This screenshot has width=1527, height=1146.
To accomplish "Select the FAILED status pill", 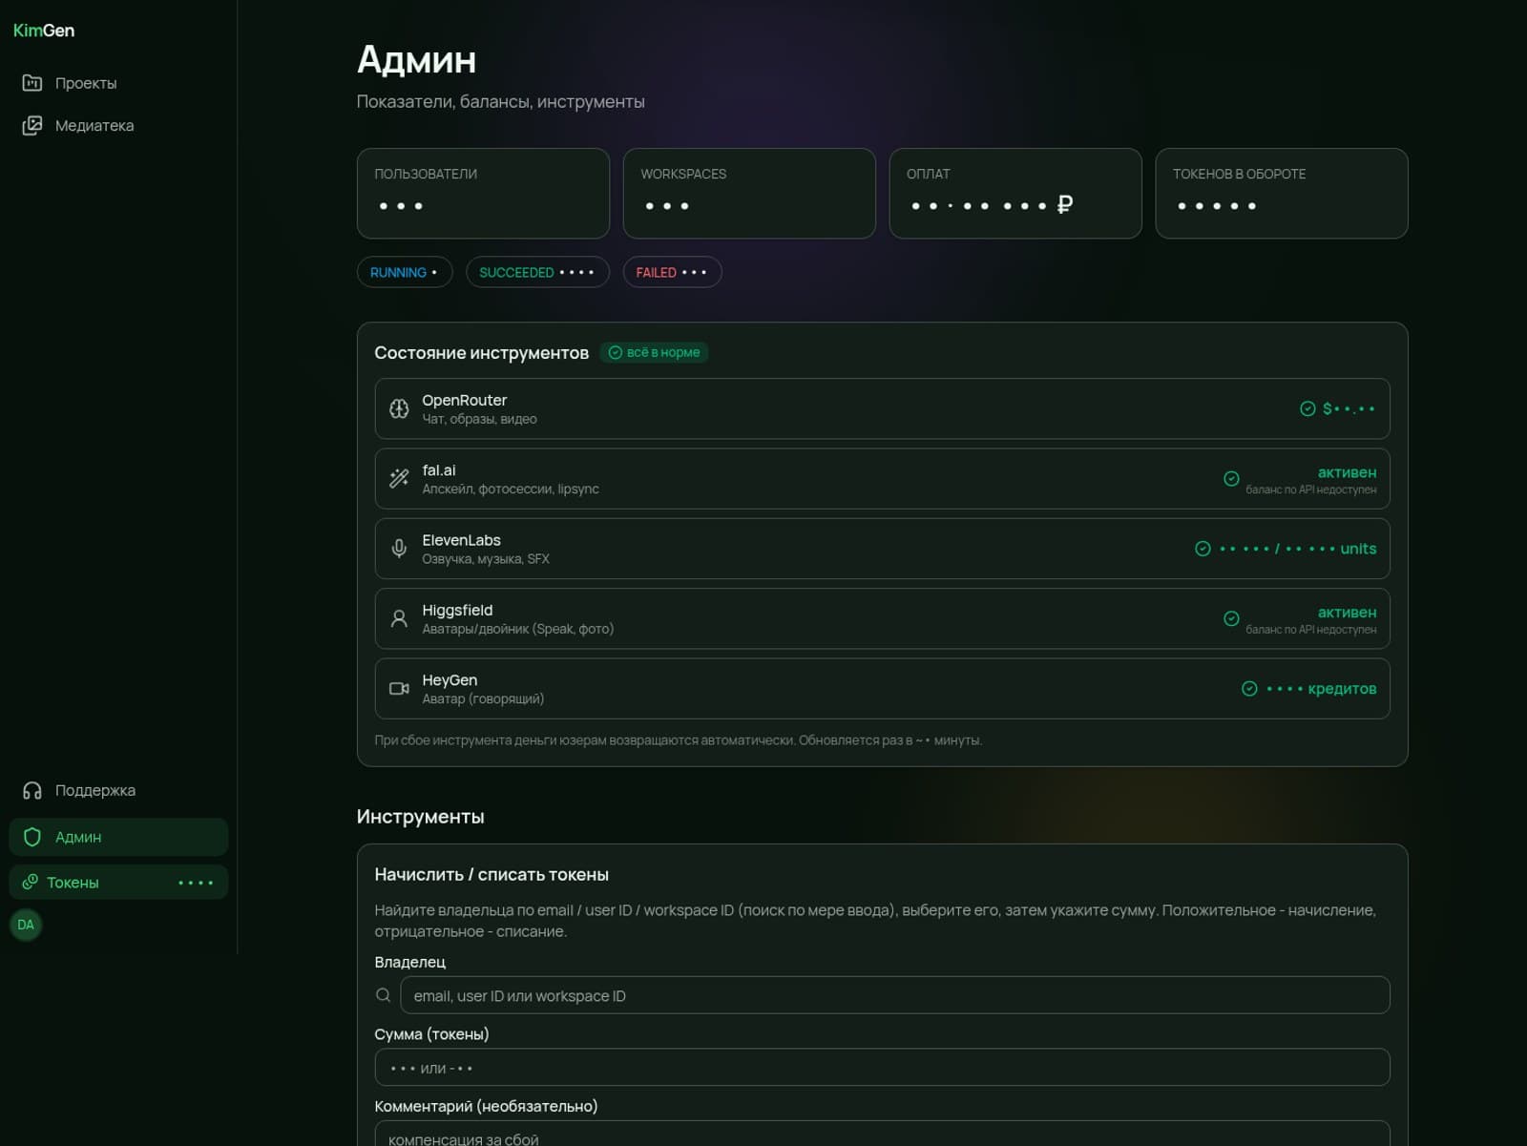I will 672,272.
